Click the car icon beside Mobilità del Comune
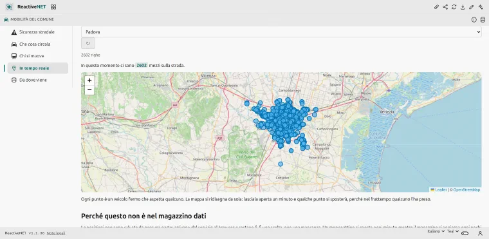Screen dimensions: 489x239 coord(6,19)
